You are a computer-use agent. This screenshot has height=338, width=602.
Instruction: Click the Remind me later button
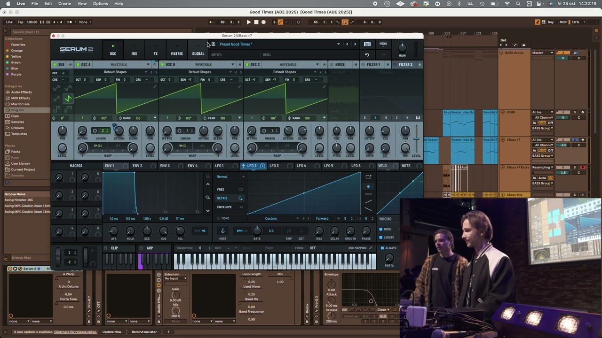144,332
